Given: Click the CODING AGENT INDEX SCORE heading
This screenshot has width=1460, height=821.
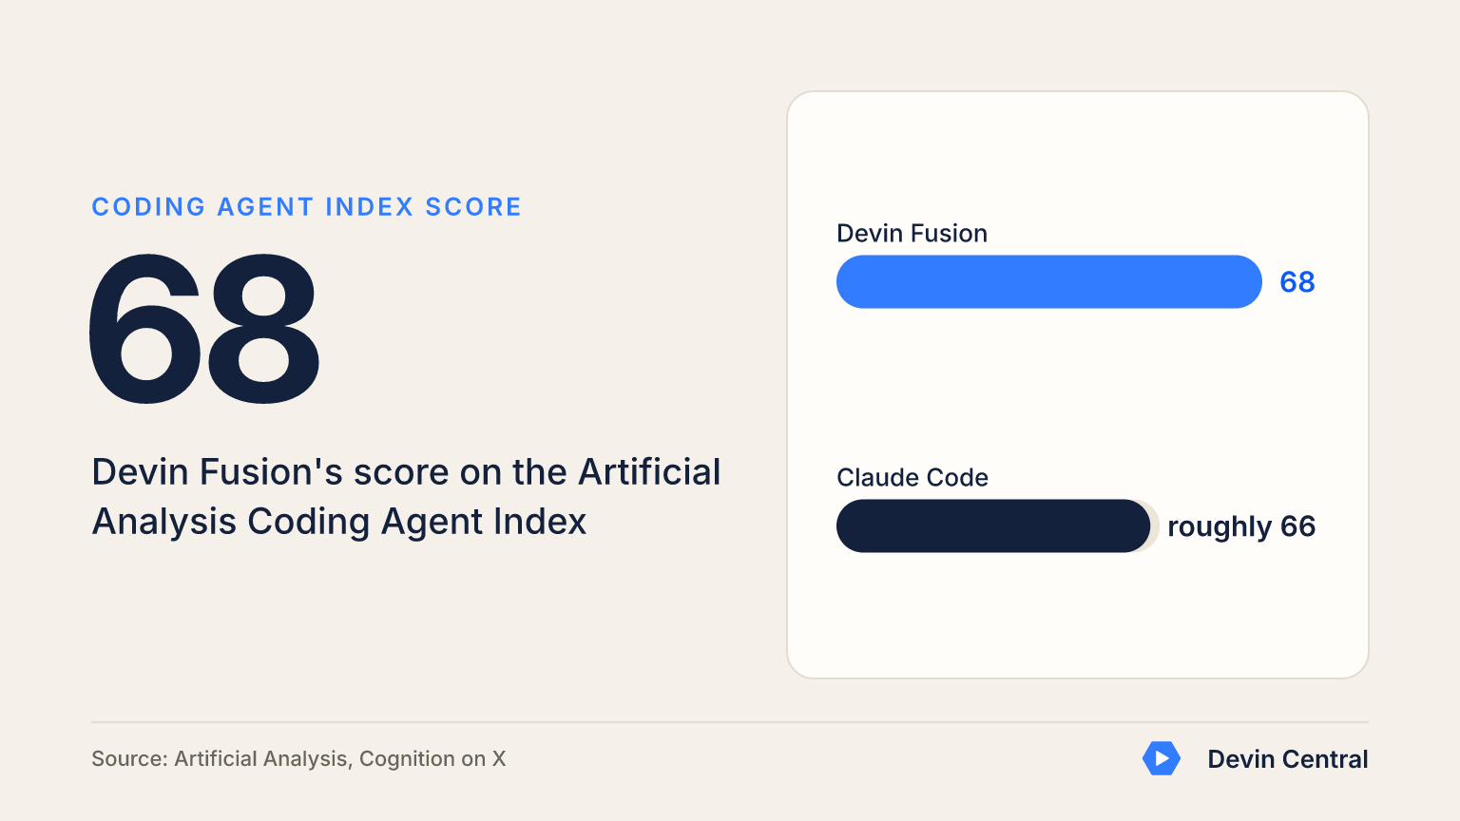Looking at the screenshot, I should 306,207.
